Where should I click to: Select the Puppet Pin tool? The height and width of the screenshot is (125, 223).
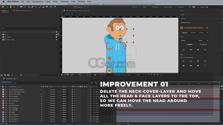point(55,7)
